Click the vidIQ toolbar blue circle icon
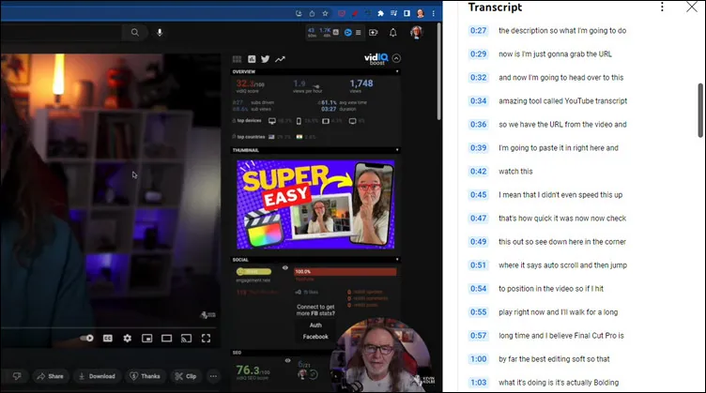Screen dimensions: 706x393 pyautogui.click(x=347, y=33)
